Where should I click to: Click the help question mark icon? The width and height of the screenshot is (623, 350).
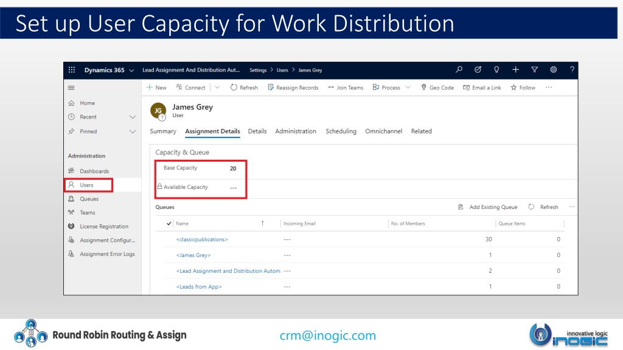(572, 70)
